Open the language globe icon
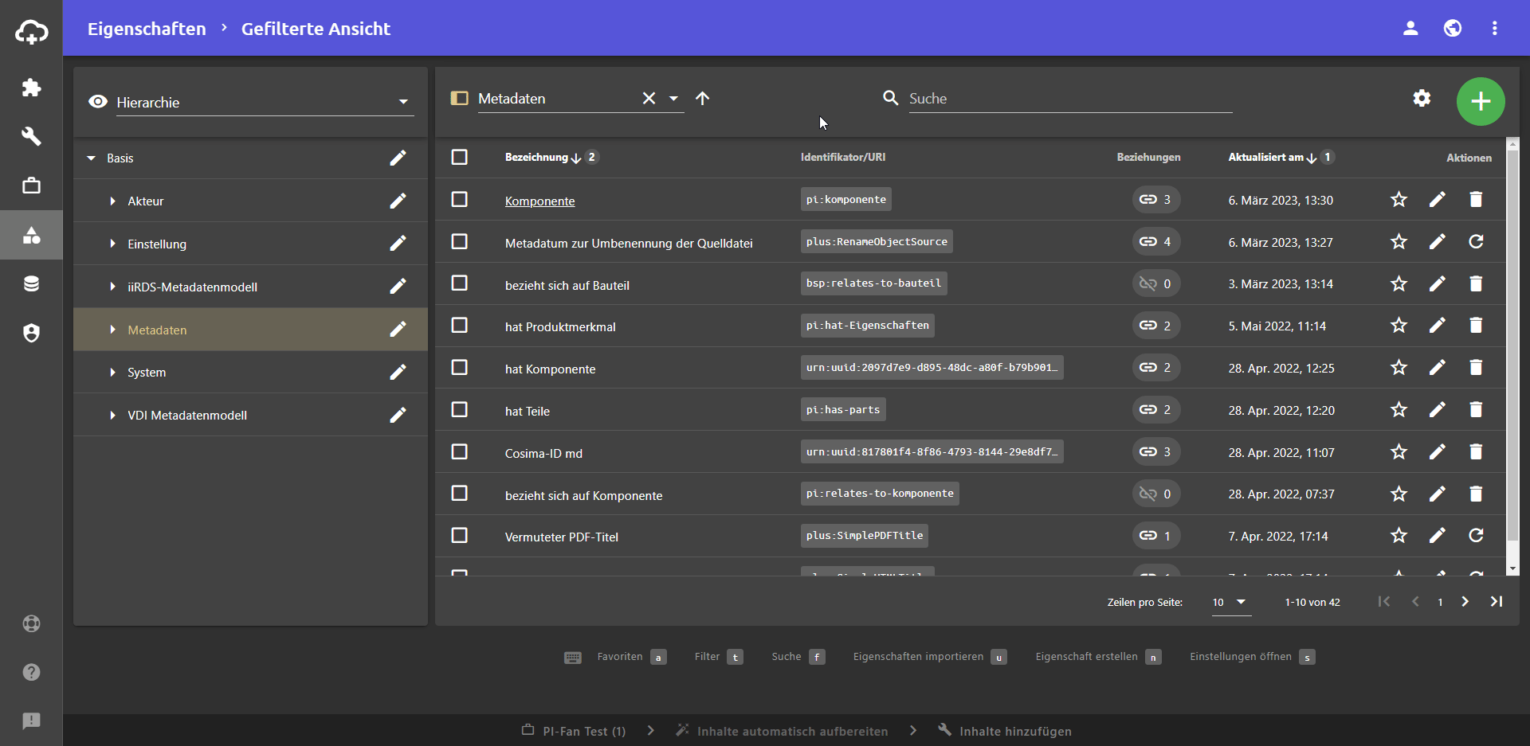 (x=1453, y=29)
